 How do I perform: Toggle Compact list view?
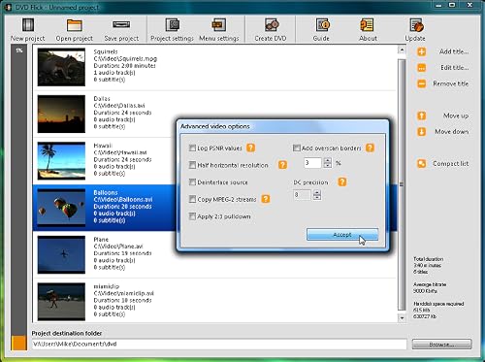pyautogui.click(x=421, y=164)
